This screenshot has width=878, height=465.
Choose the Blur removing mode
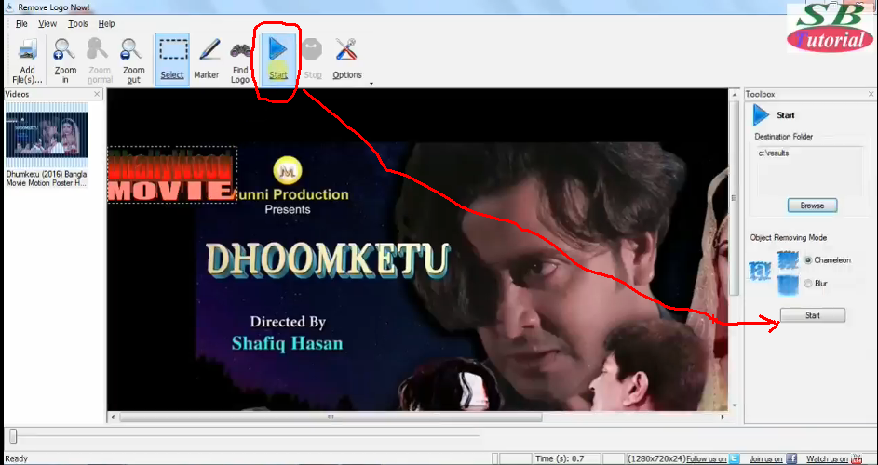pos(808,283)
